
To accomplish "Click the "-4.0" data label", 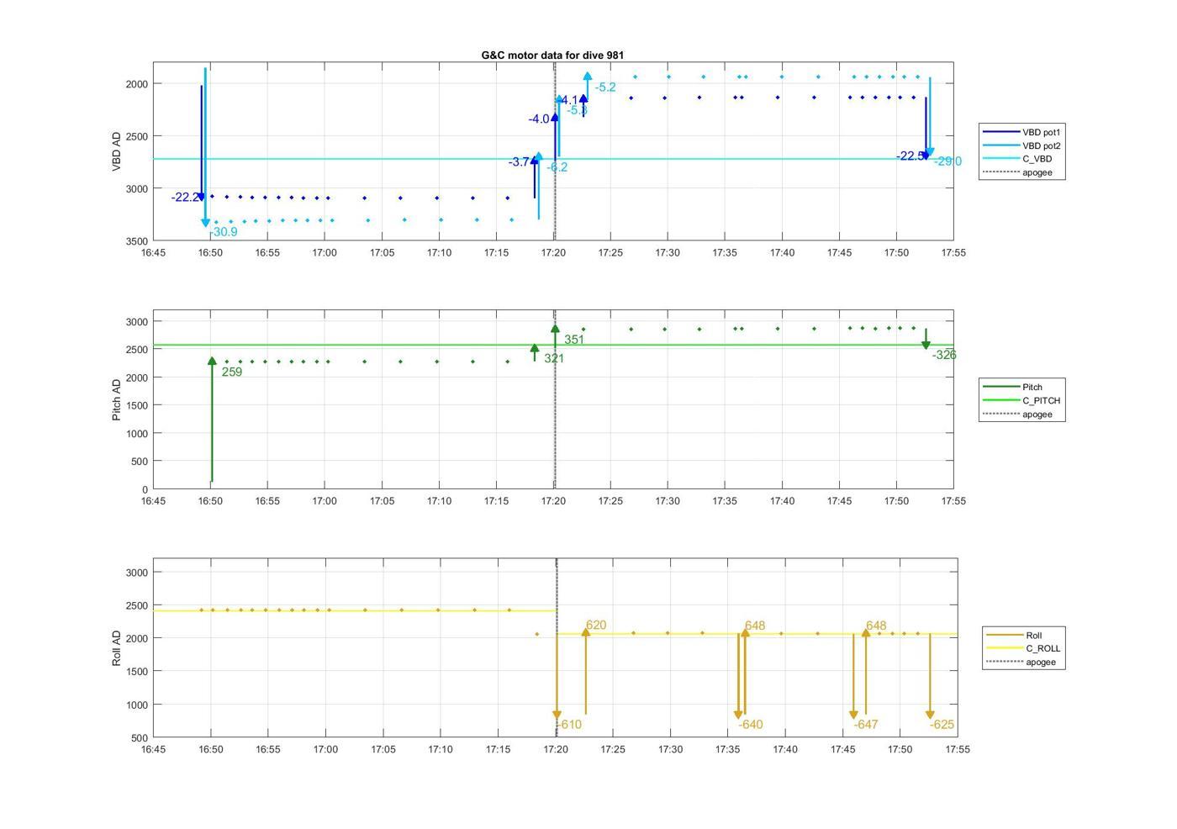I will coord(539,119).
